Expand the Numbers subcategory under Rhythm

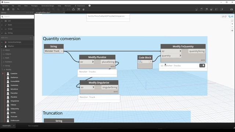tap(8, 62)
